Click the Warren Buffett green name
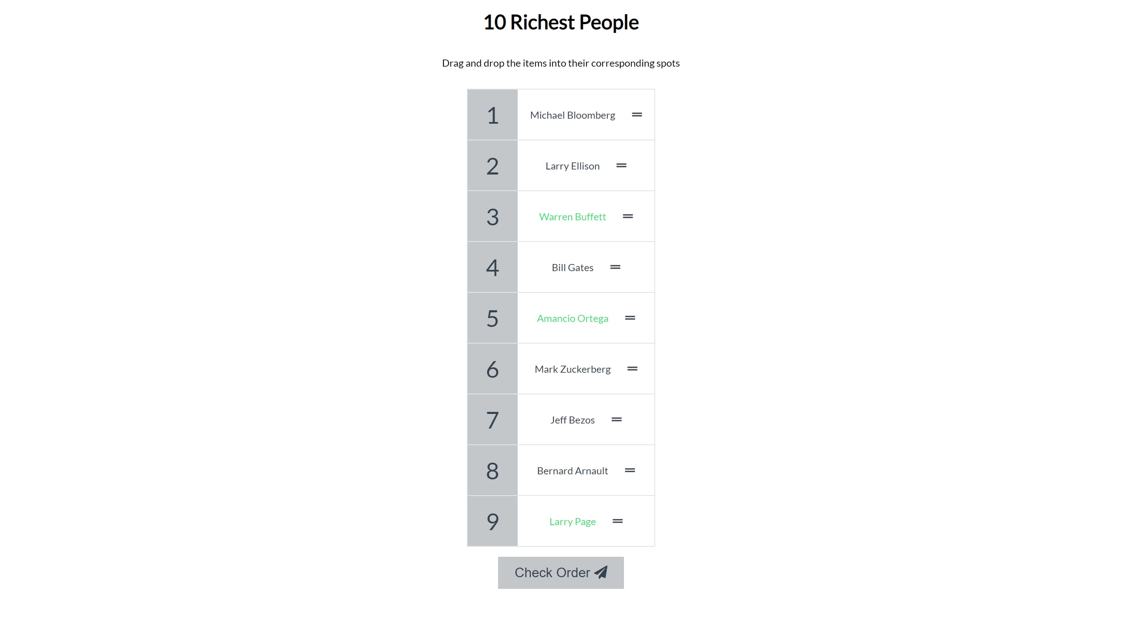Image resolution: width=1127 pixels, height=643 pixels. click(x=572, y=217)
